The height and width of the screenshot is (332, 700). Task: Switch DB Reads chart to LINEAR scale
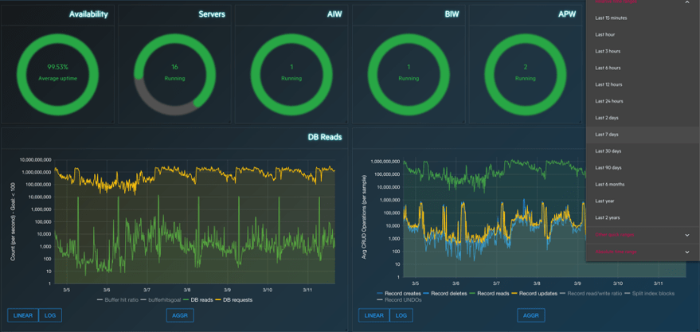(23, 315)
